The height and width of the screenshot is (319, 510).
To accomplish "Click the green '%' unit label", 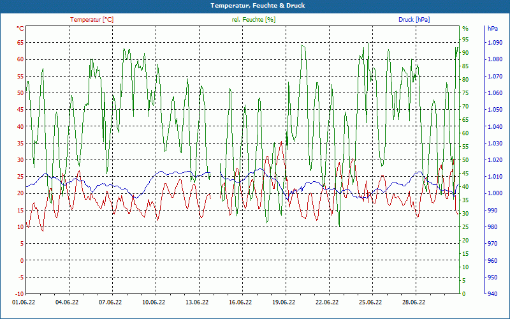I will coord(465,29).
